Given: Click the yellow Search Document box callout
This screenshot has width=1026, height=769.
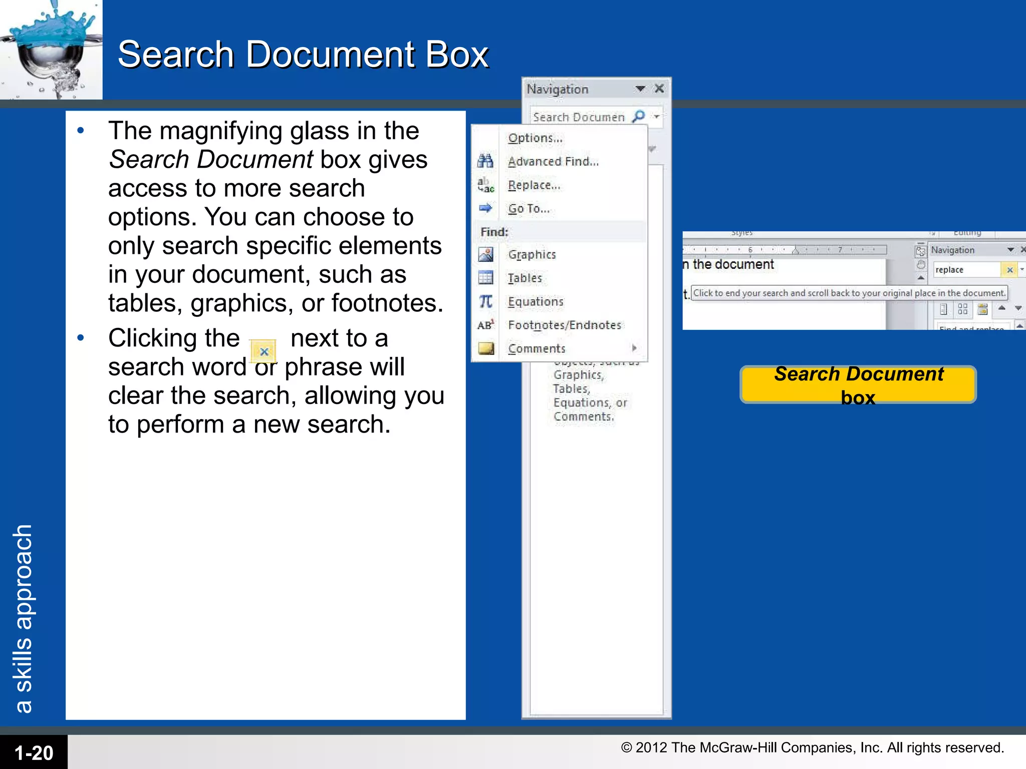Looking at the screenshot, I should 858,384.
